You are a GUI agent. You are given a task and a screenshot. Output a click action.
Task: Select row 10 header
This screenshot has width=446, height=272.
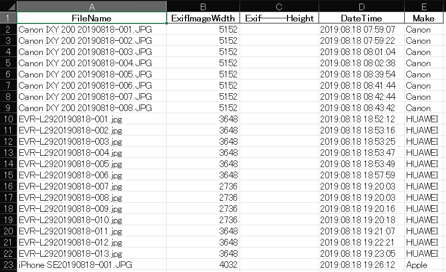(8, 119)
